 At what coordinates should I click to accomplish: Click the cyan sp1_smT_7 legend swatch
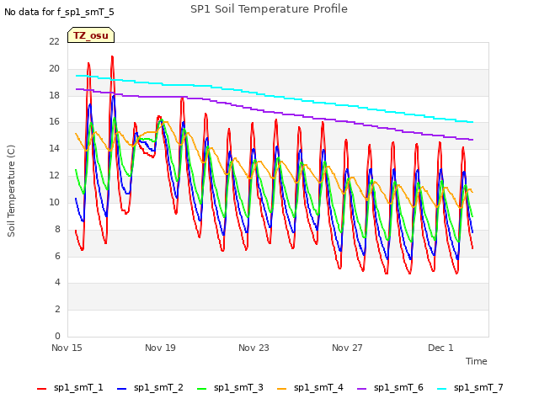[x=441, y=389]
